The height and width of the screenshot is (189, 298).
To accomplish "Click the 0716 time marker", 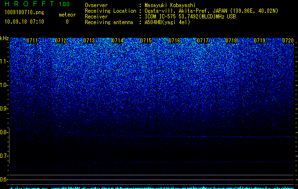I will 174,41.
